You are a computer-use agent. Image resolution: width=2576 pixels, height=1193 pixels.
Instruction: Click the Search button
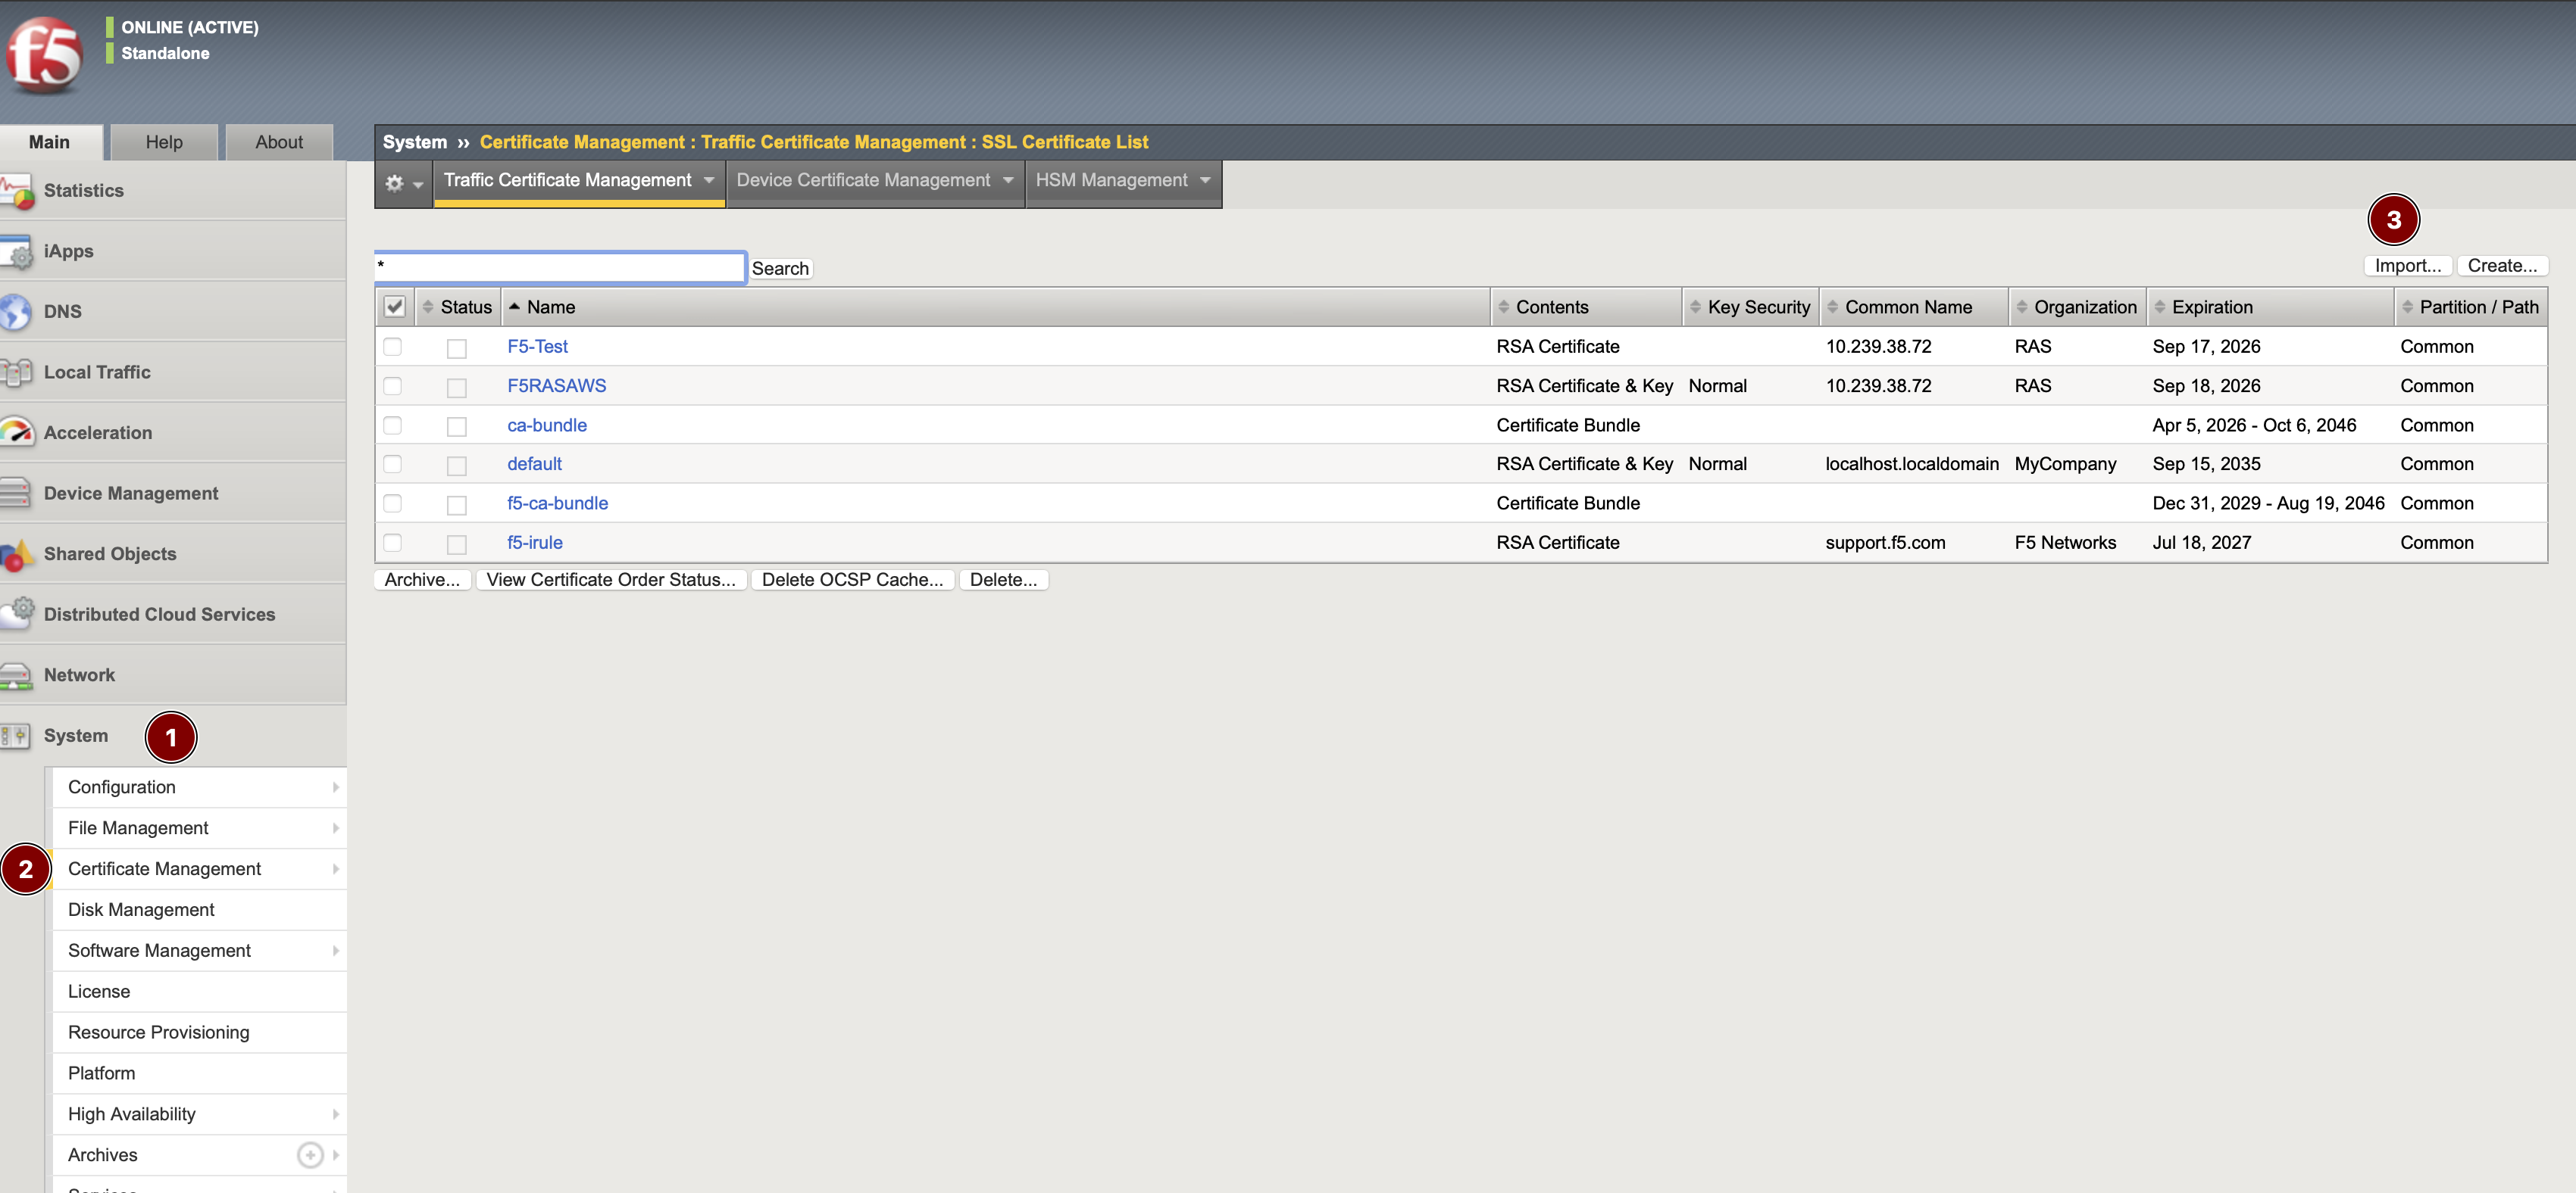click(x=780, y=269)
